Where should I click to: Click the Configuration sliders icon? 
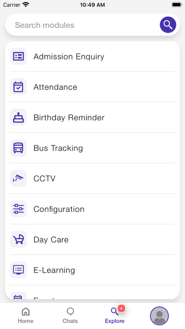(x=18, y=209)
